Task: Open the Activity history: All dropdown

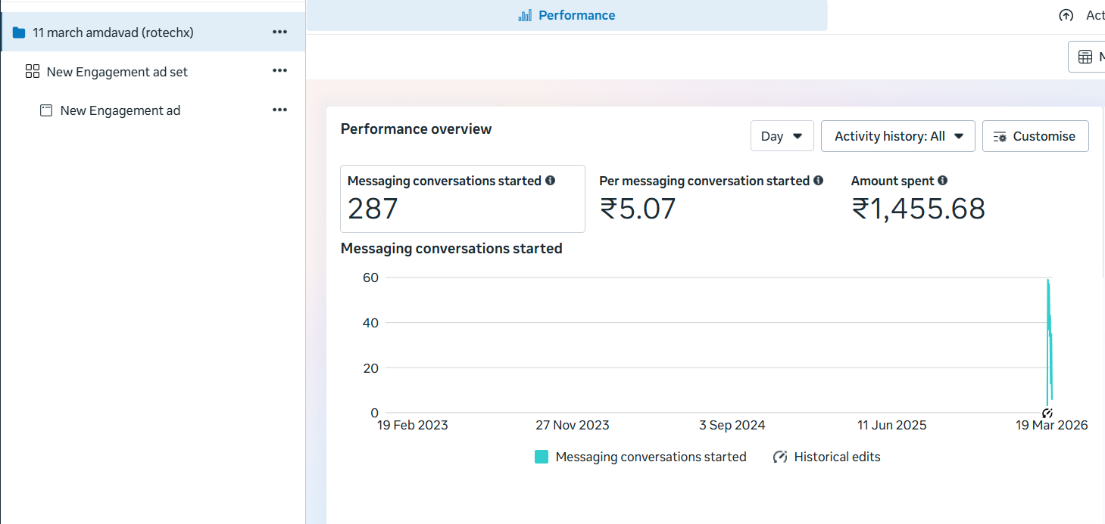Action: [898, 136]
